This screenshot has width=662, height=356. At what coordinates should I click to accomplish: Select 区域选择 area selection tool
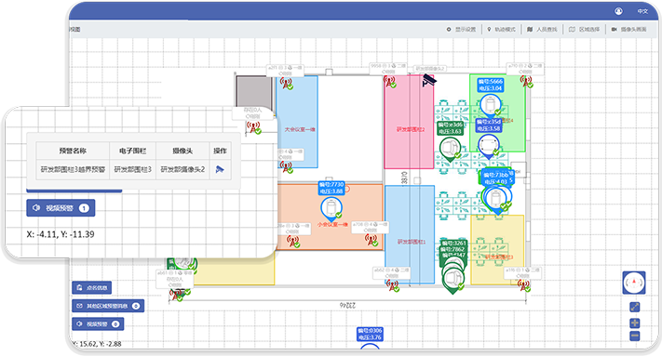585,30
